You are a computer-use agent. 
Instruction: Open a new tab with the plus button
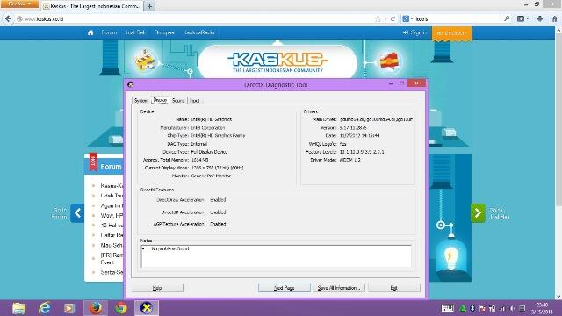[x=149, y=6]
